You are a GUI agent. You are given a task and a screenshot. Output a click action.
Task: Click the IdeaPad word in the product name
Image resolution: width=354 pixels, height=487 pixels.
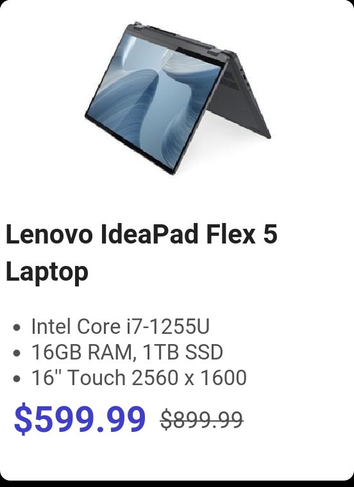click(x=149, y=234)
